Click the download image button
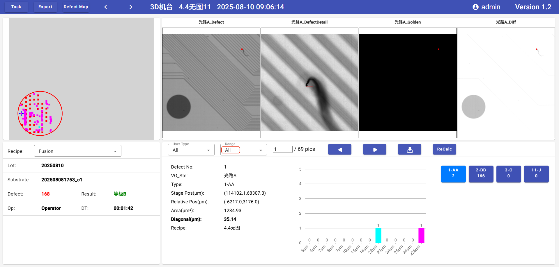 (x=409, y=149)
